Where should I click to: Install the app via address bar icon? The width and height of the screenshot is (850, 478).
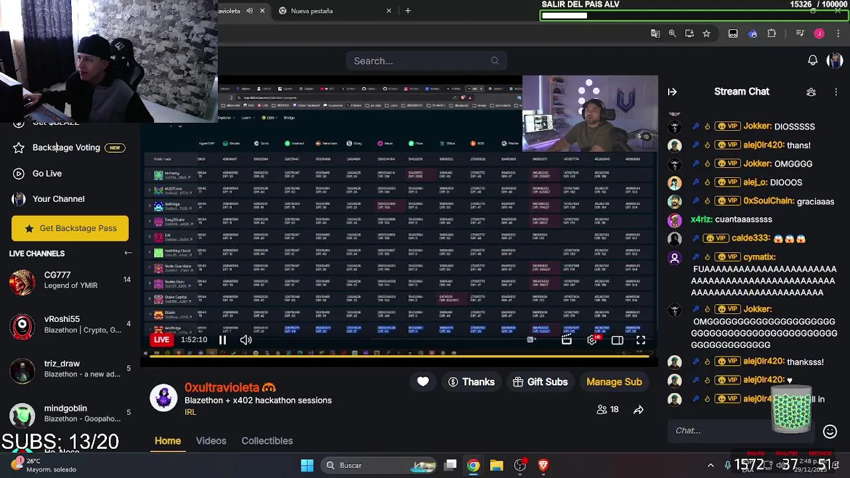[689, 33]
